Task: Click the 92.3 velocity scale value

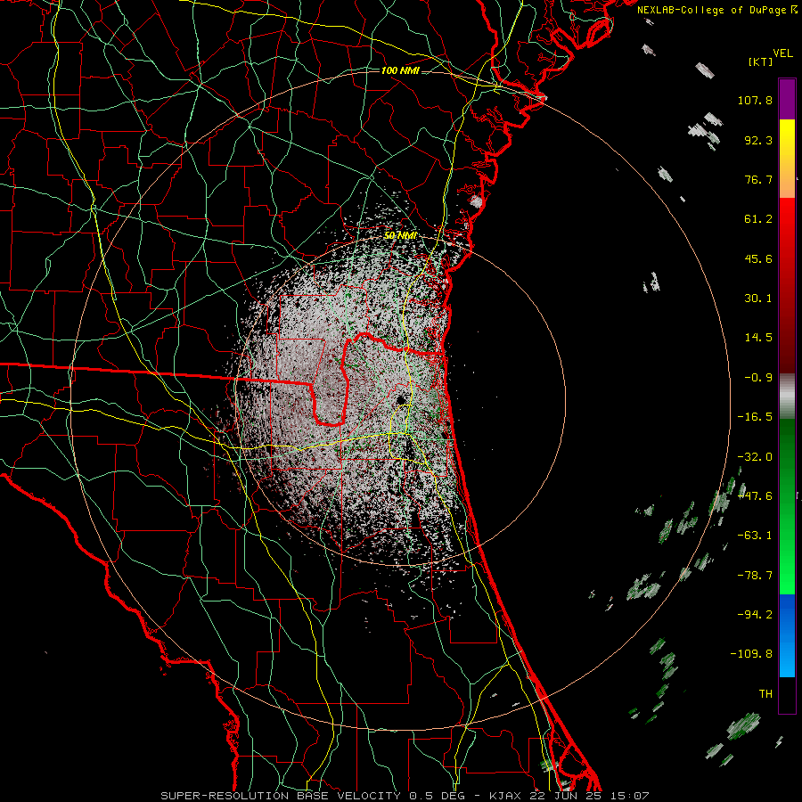Action: tap(758, 140)
